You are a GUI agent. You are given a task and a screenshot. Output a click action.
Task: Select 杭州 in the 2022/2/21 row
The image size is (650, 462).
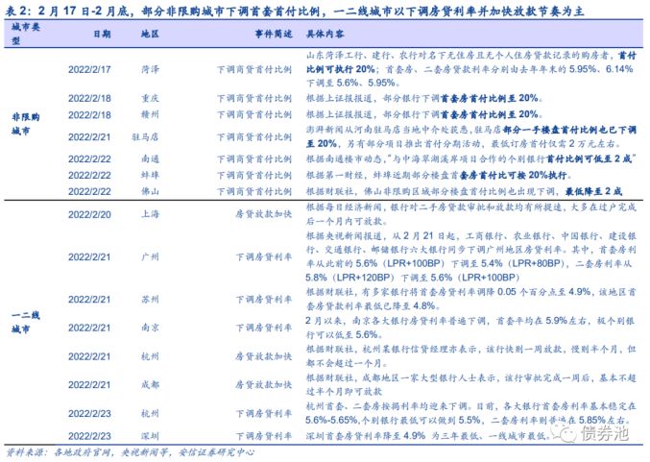click(x=150, y=356)
